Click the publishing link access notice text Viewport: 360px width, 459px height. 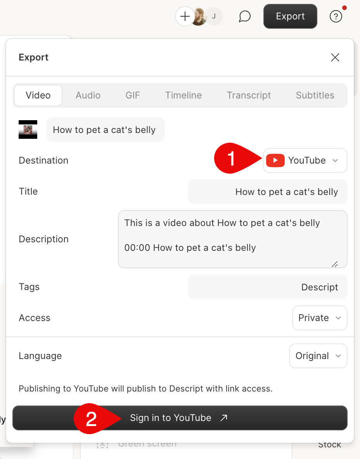[x=145, y=388]
